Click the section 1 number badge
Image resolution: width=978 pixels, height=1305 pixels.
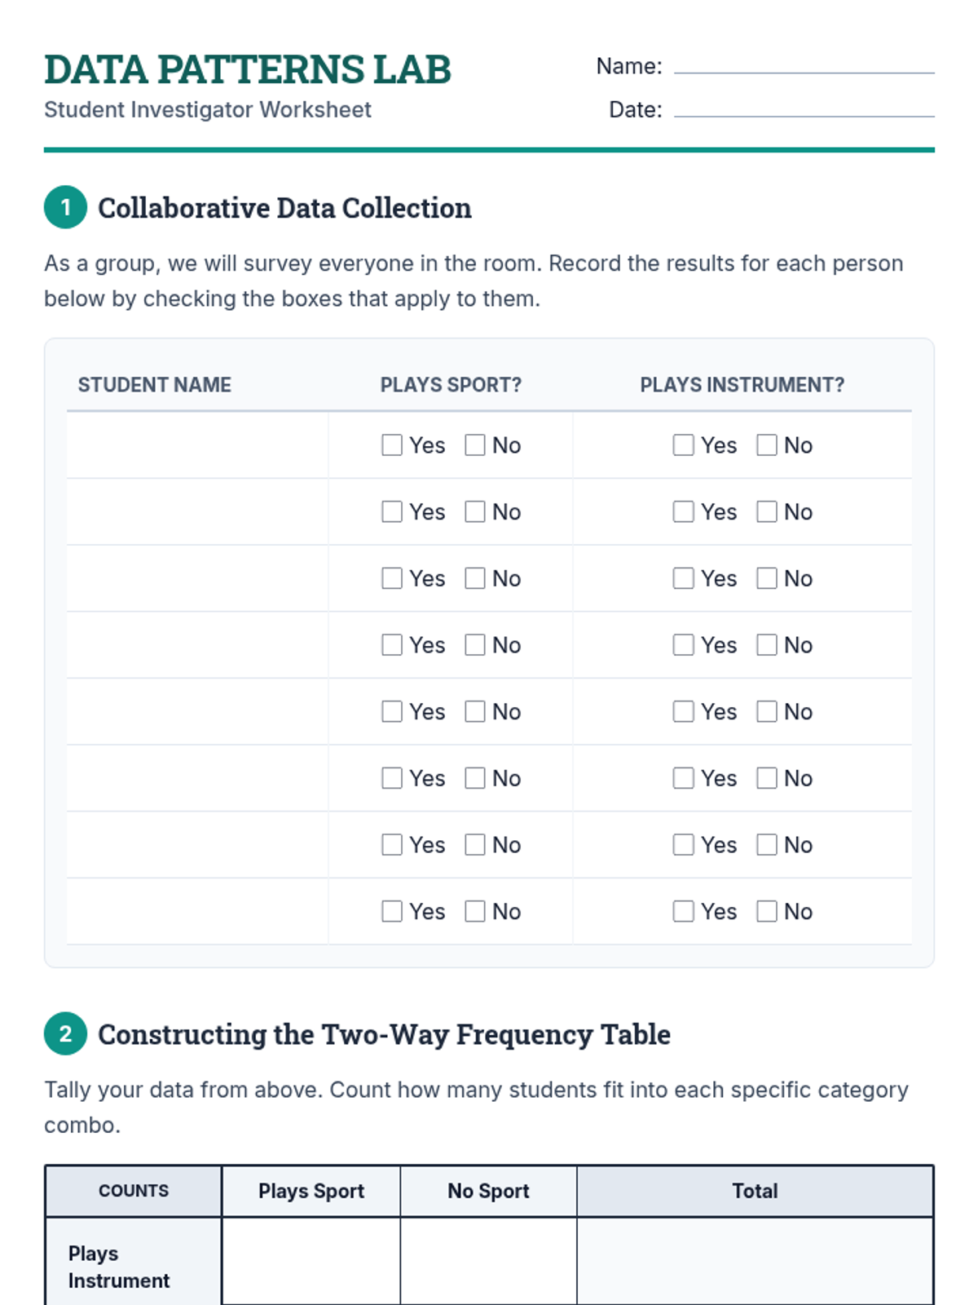pos(65,207)
